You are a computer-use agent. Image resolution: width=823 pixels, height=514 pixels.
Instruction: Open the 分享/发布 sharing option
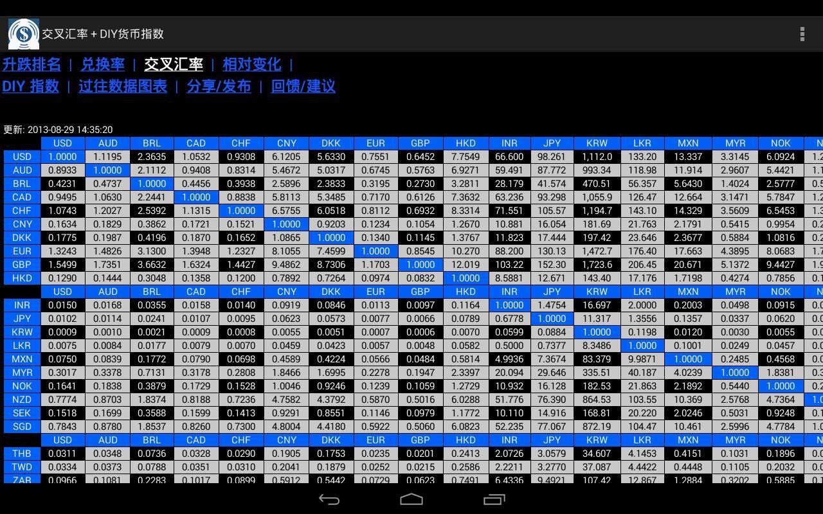pos(218,86)
